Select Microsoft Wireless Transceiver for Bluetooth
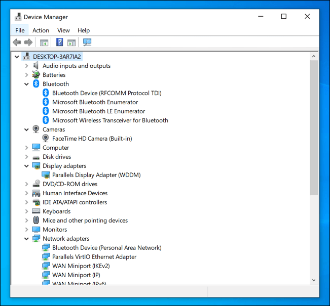The height and width of the screenshot is (306, 330). click(111, 120)
